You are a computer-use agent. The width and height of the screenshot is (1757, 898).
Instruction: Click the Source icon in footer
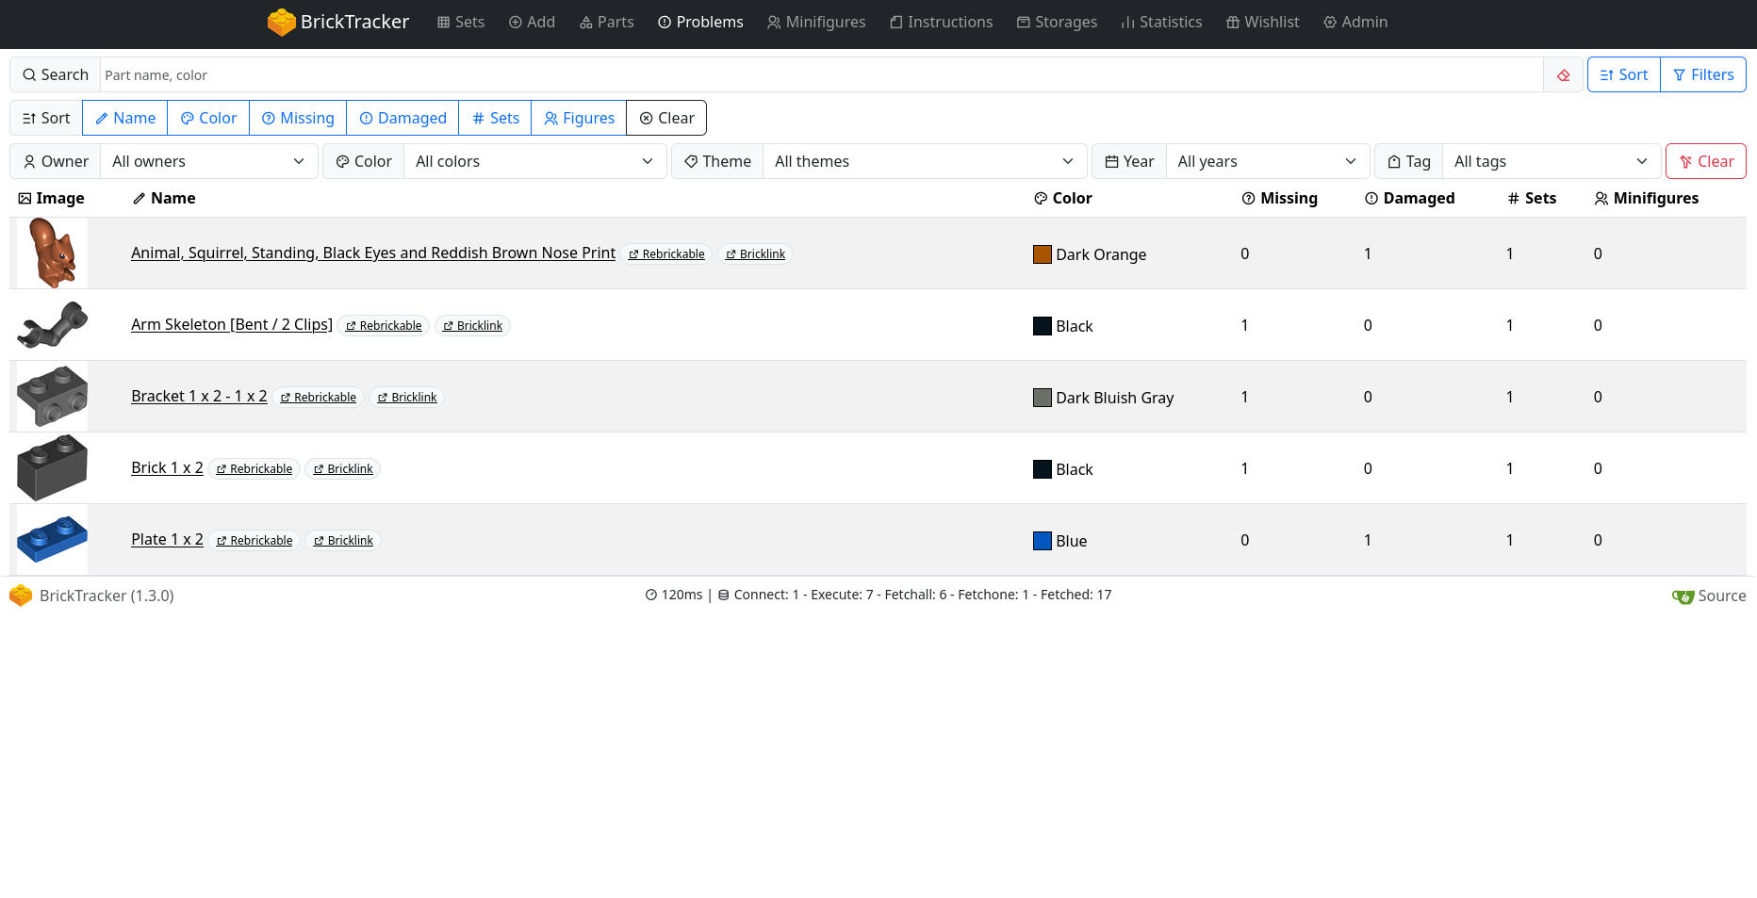point(1683,596)
